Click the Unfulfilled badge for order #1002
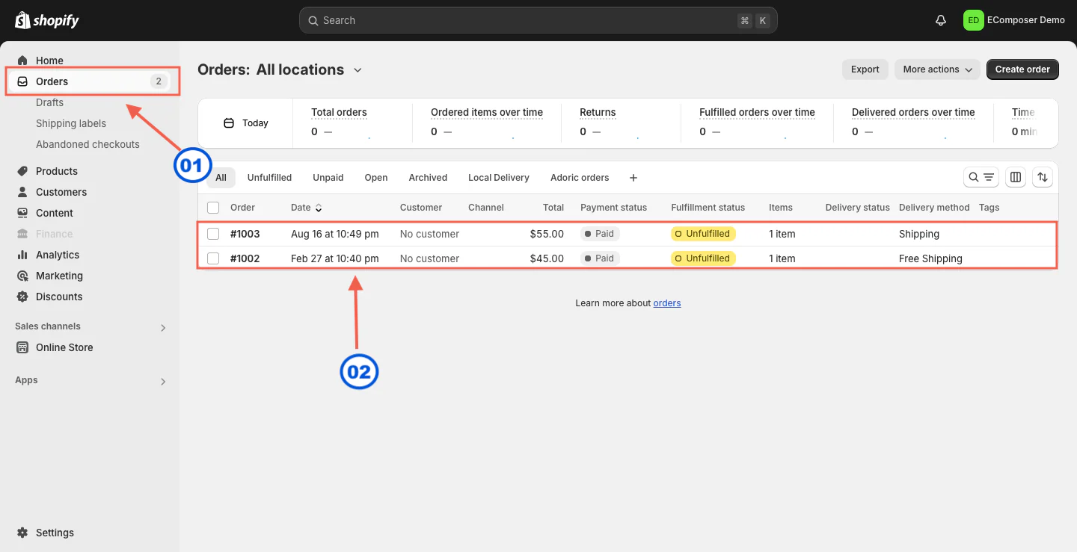Viewport: 1077px width, 552px height. tap(704, 258)
